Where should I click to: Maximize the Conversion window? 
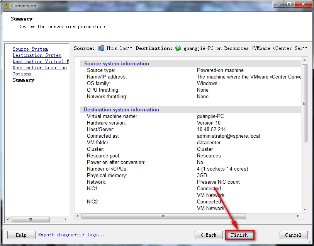289,4
